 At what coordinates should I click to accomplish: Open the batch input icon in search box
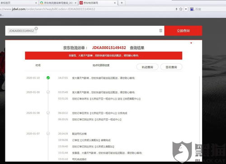160,31
